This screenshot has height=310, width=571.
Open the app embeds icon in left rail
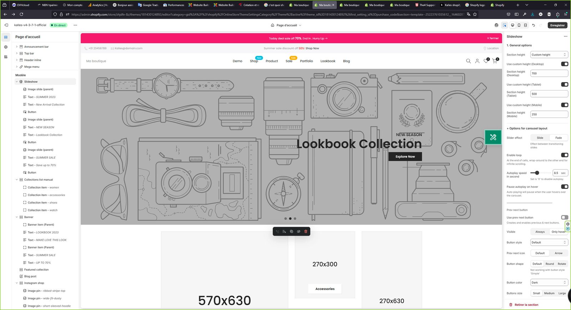tap(6, 57)
